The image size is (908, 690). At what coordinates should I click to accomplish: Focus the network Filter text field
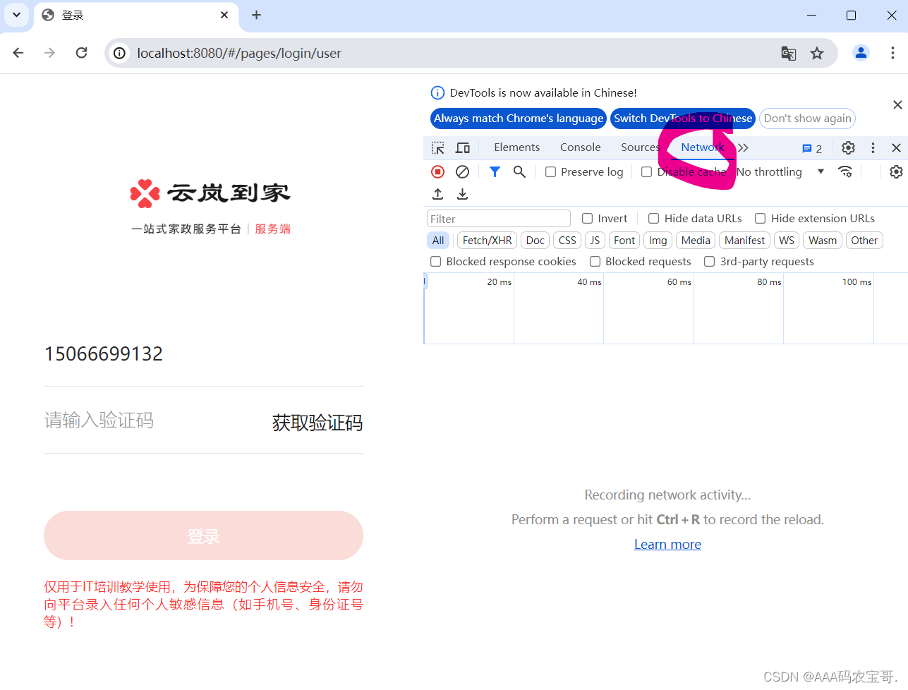click(x=499, y=219)
